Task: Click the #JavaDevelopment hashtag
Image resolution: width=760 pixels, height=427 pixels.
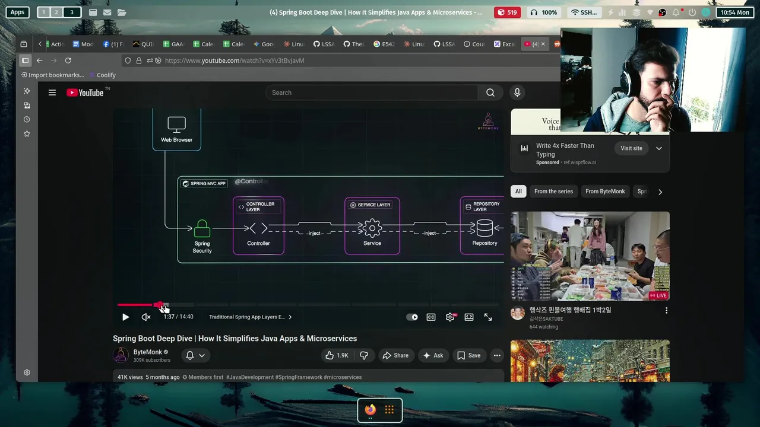Action: pos(249,377)
